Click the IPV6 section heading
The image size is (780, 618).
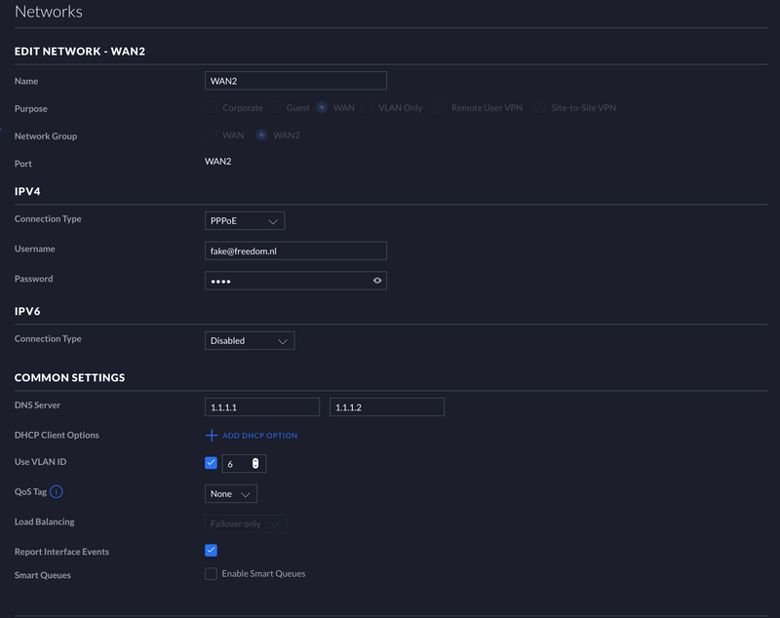[x=27, y=311]
